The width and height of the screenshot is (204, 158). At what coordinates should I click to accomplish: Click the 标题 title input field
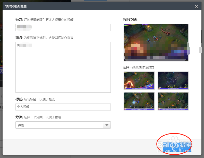63,28
